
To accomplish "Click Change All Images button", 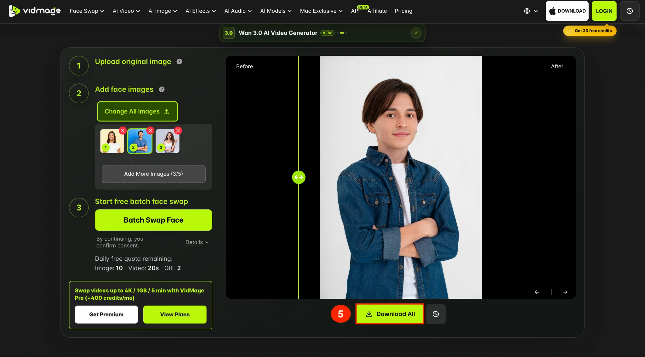I will coord(137,111).
